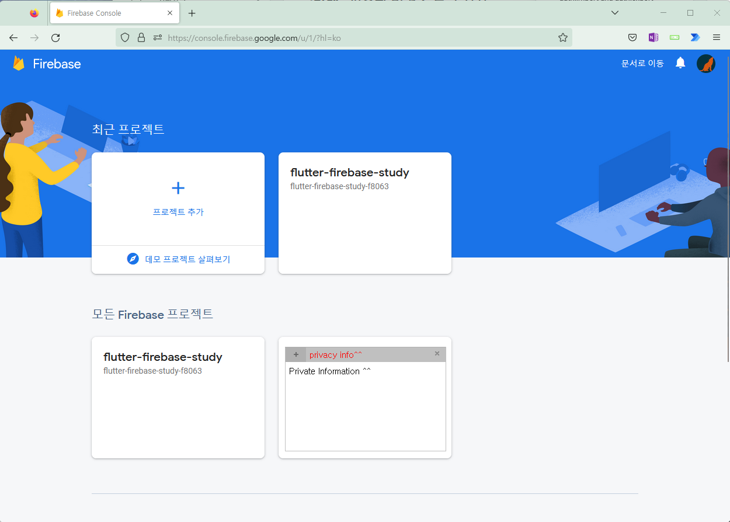Click compass icon beside demo project link

133,259
